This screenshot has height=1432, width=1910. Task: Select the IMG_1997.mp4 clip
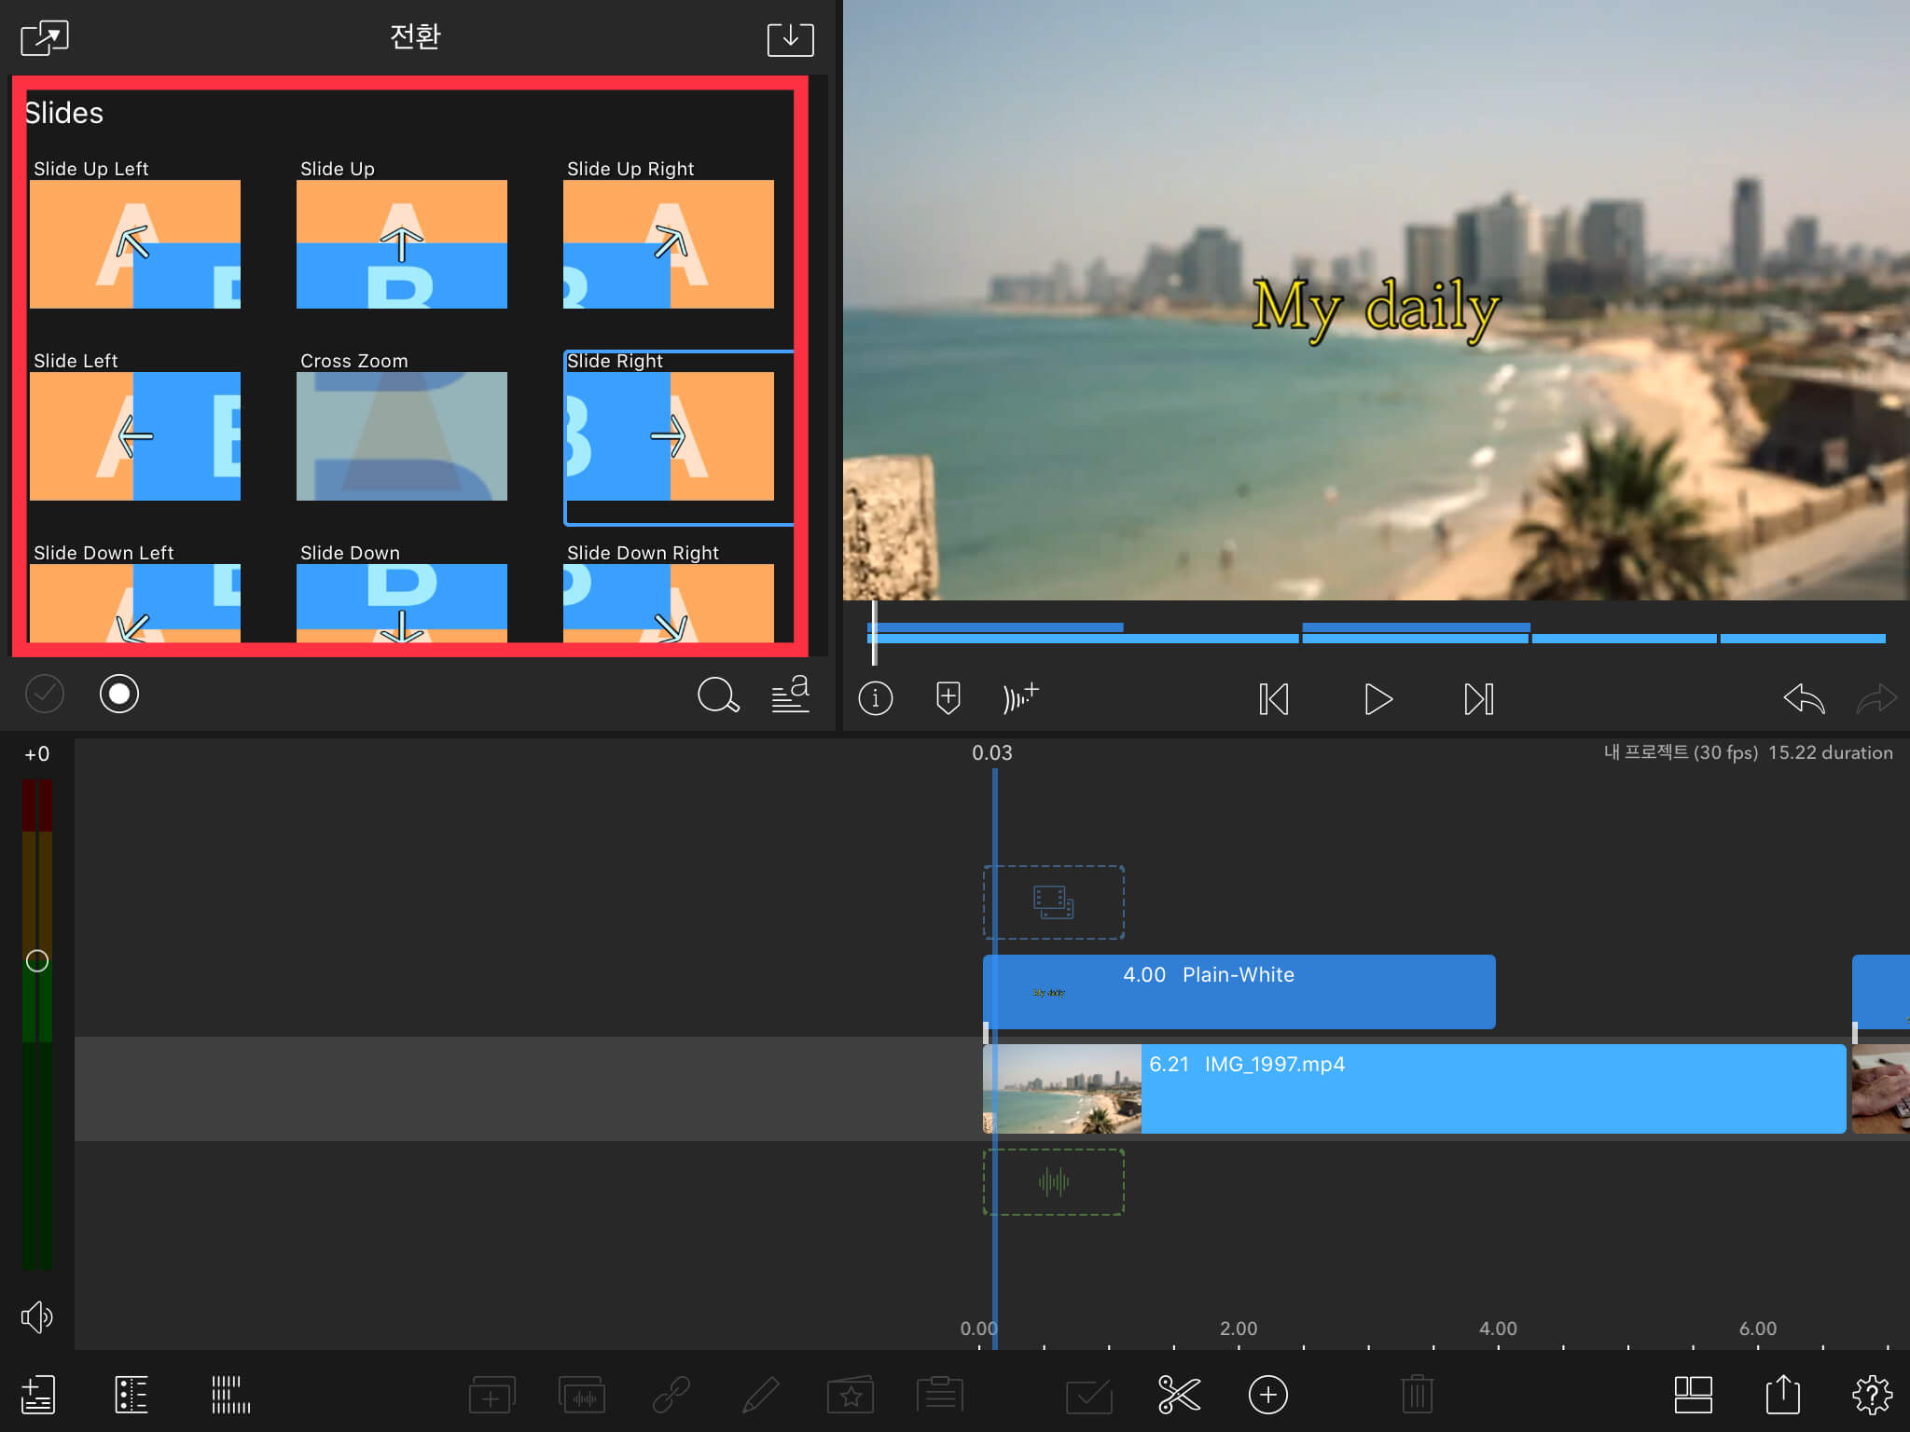[x=1492, y=1089]
